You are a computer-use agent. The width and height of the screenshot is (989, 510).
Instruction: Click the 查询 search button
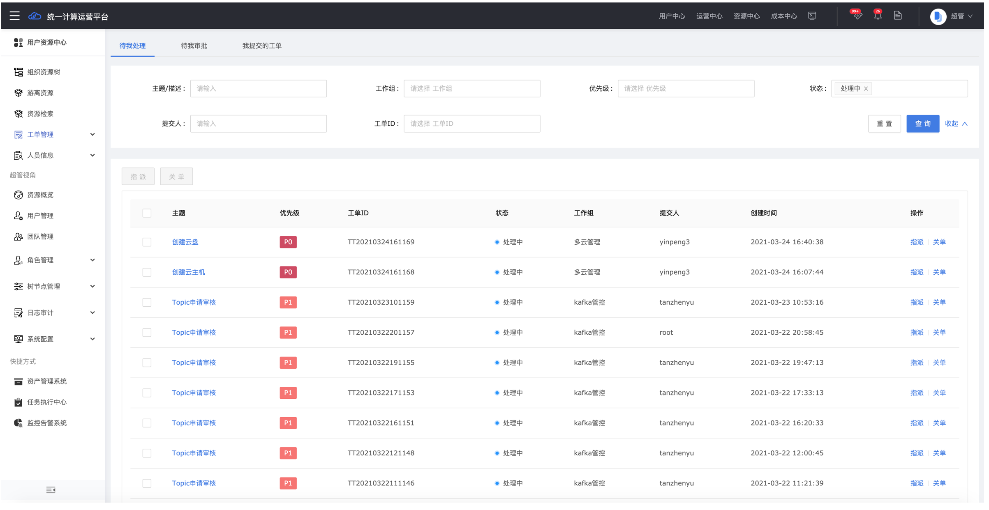(922, 124)
